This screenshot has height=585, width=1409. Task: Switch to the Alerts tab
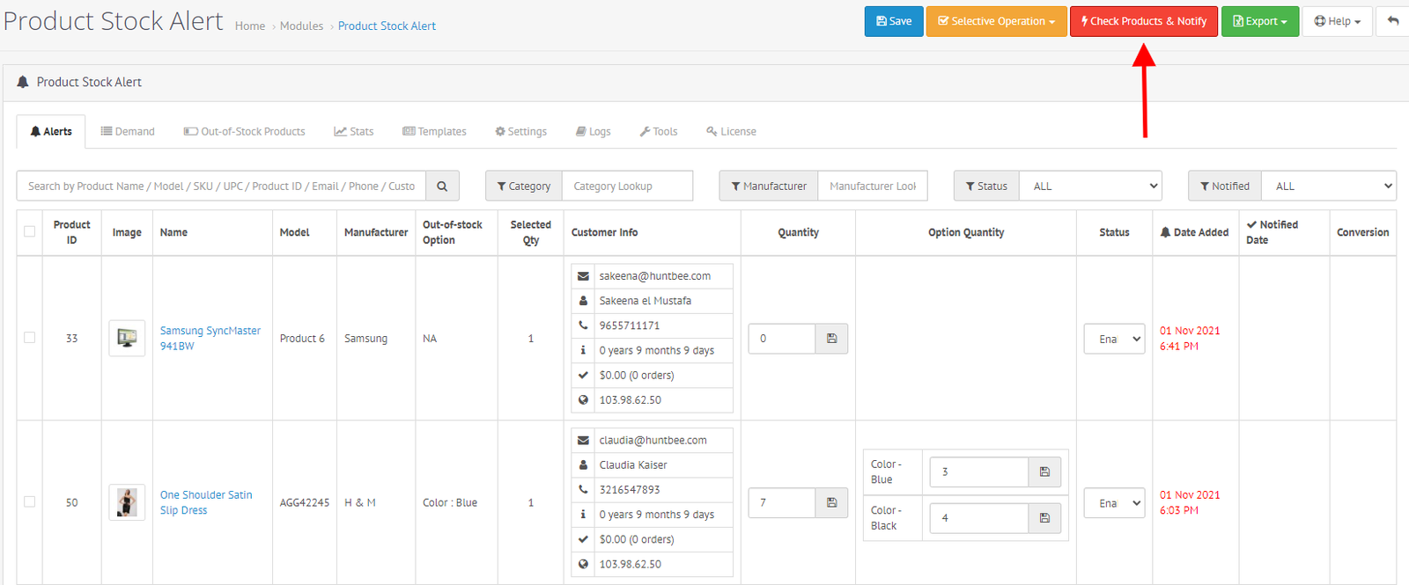(51, 131)
